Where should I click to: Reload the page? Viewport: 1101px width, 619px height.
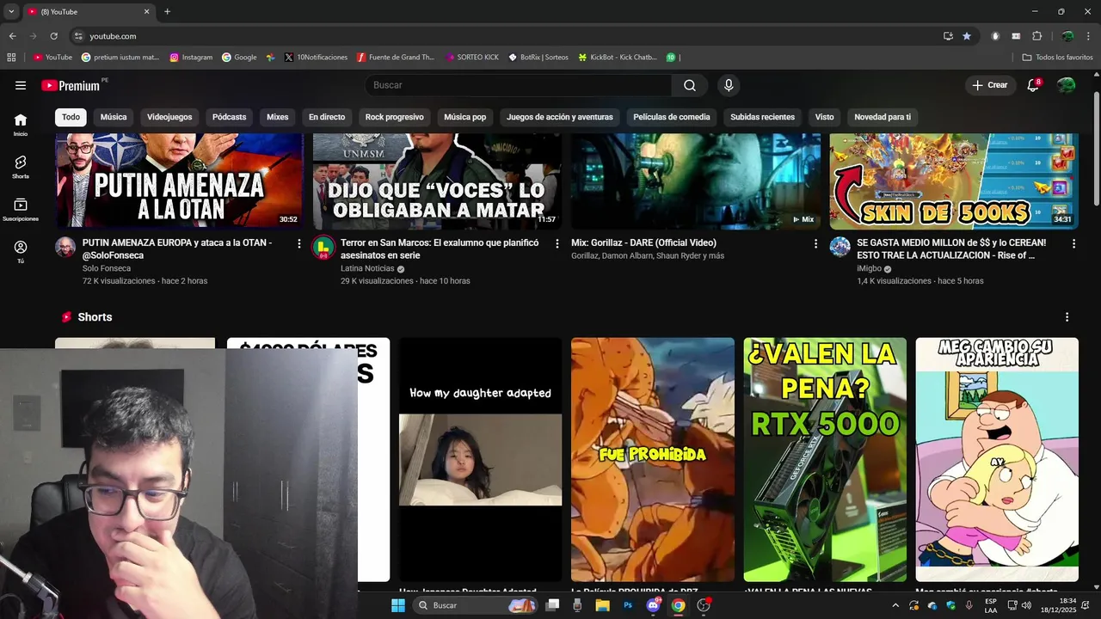pyautogui.click(x=53, y=36)
